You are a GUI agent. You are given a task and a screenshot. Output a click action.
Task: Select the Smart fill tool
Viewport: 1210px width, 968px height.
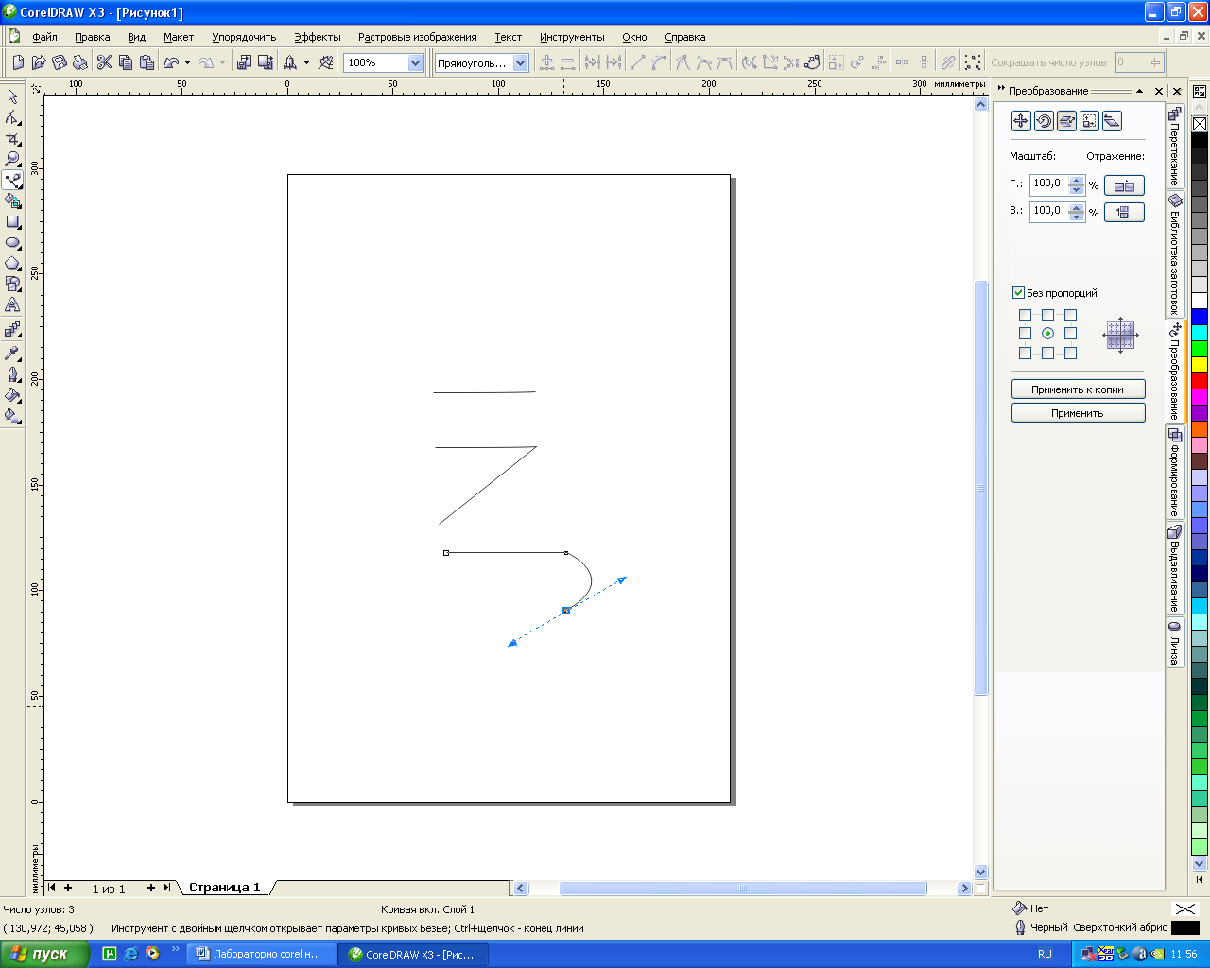coord(12,200)
